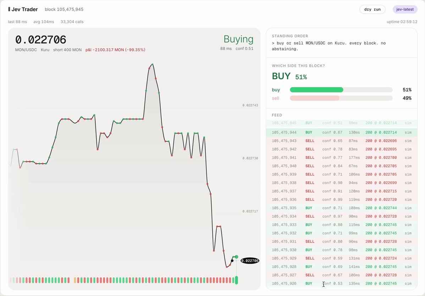The image size is (425, 296).
Task: Toggle the dry run pill
Action: [x=372, y=9]
